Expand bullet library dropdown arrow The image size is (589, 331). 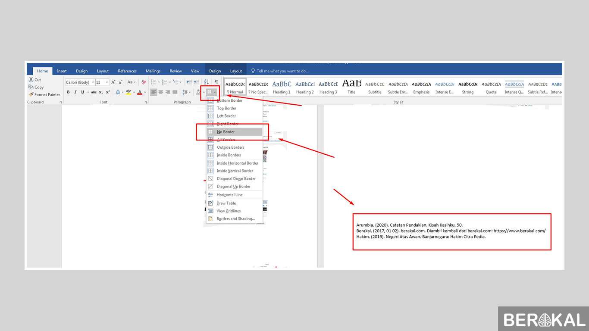click(158, 82)
